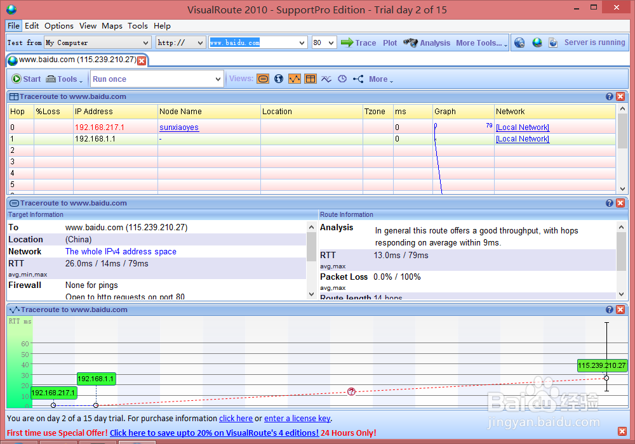The image size is (635, 444).
Task: Click the 192.168.217.1 green graph label
Action: coord(53,393)
